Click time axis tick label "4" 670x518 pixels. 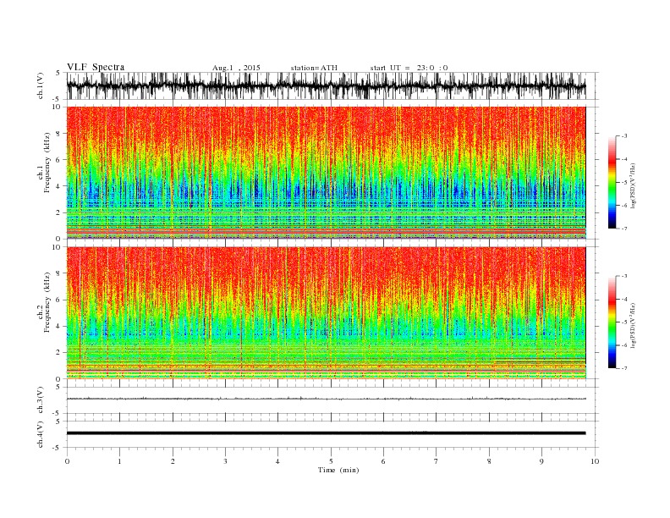tap(277, 461)
